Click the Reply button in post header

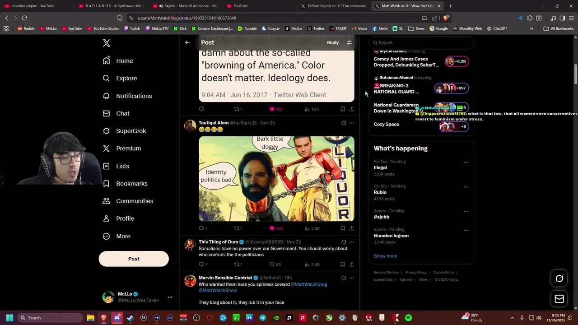333,42
